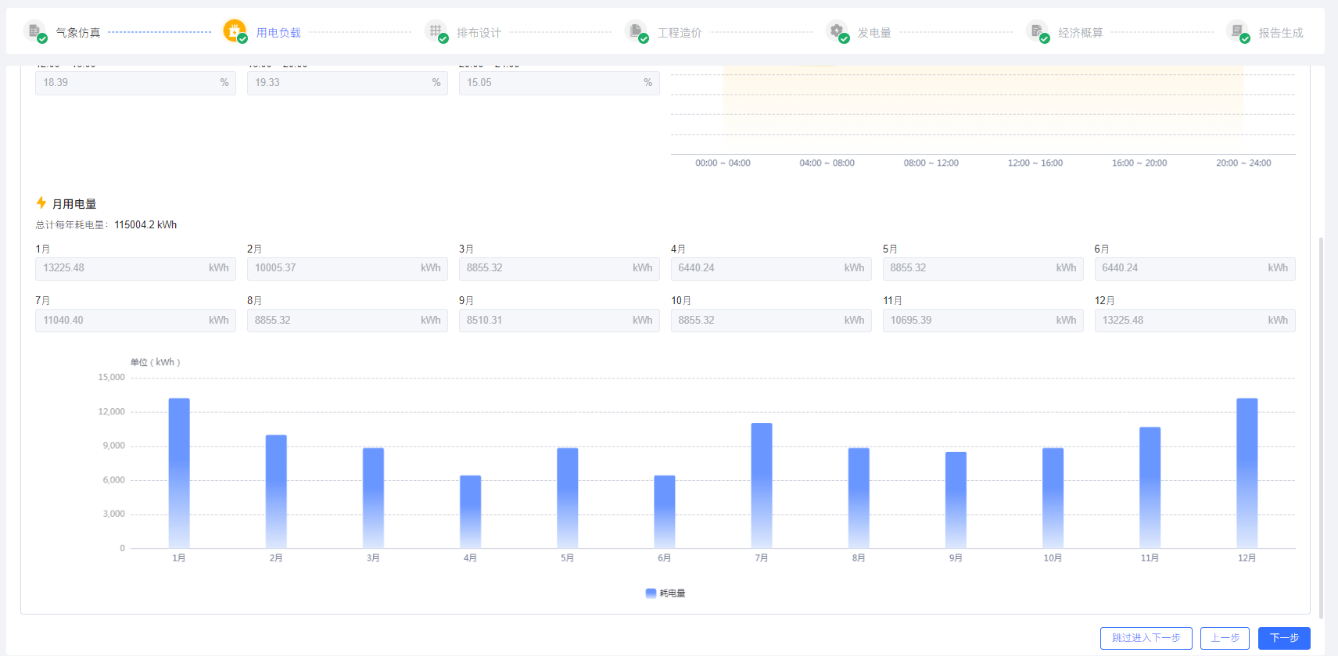1338x656 pixels.
Task: Click the 115004.2 kWh annual total
Action: pyautogui.click(x=145, y=225)
